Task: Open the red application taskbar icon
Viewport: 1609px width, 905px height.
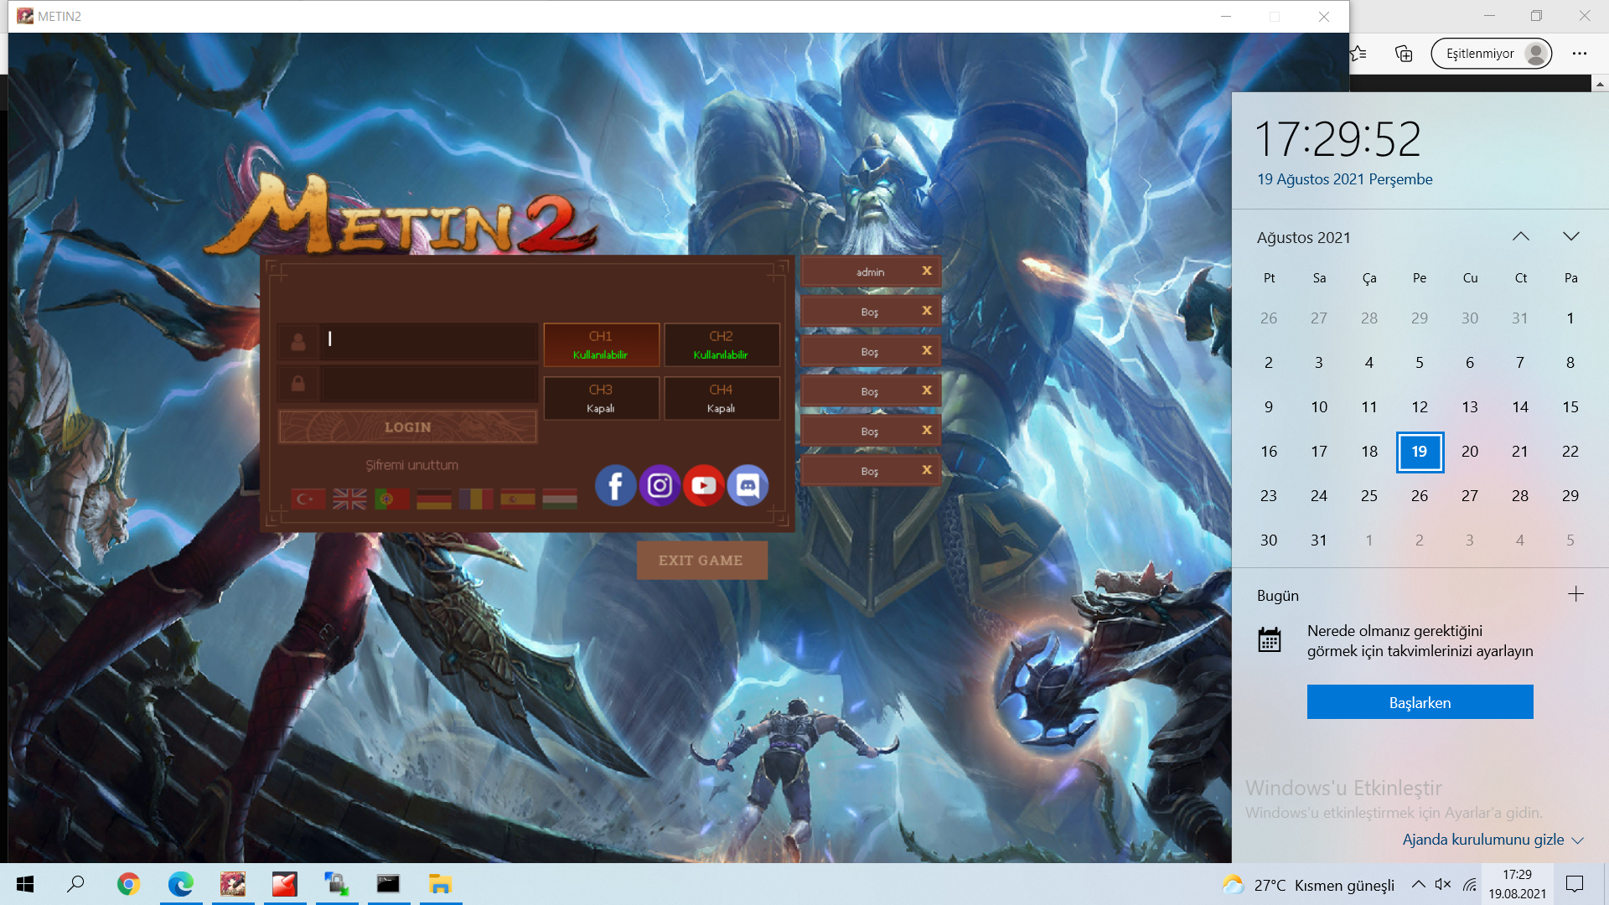Action: [x=285, y=884]
